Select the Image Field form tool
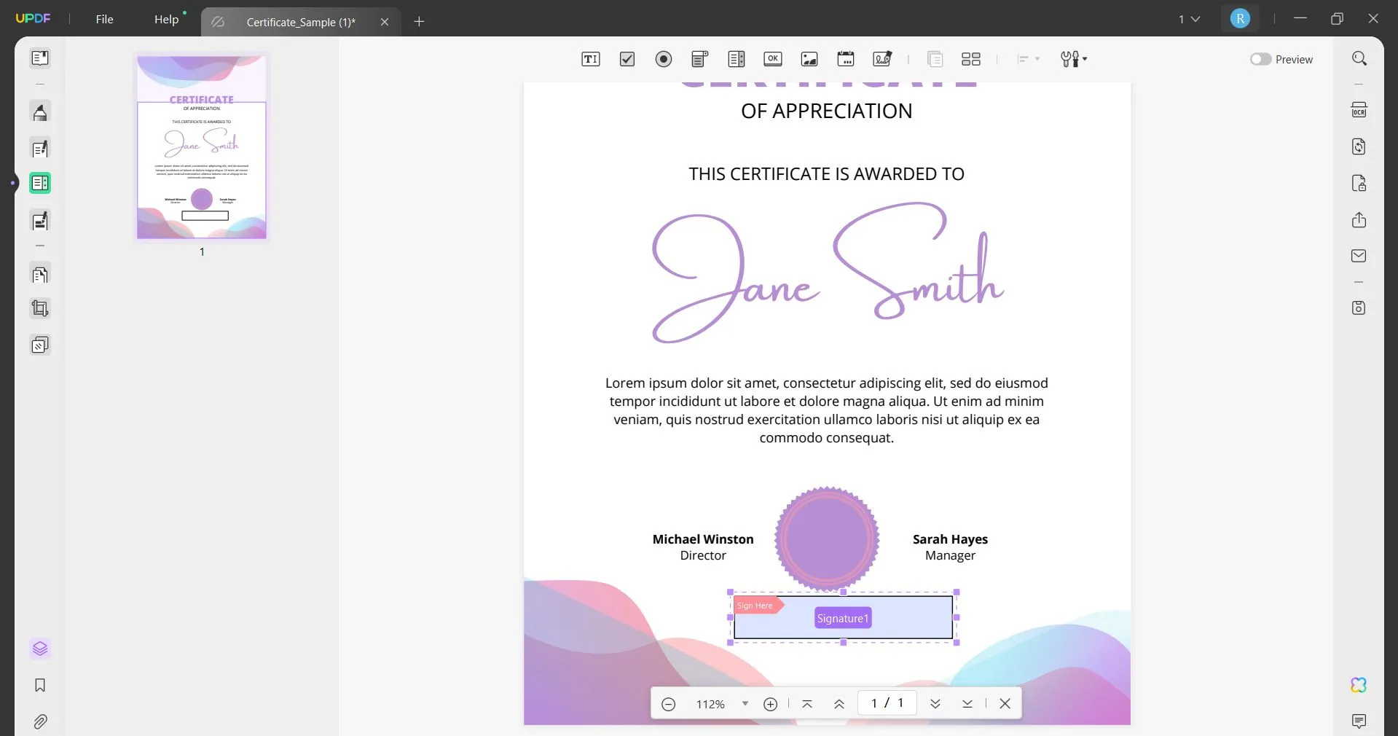 tap(809, 59)
